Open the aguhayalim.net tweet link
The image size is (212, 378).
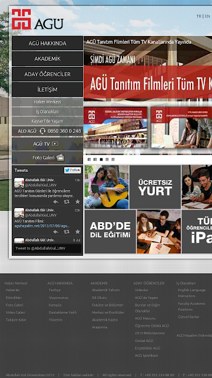coord(42,226)
